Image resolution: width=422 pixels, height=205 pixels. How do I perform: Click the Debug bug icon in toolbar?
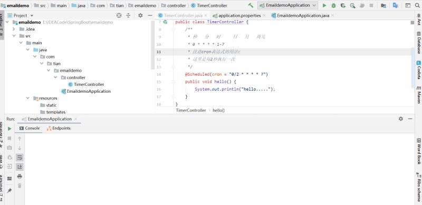point(333,5)
